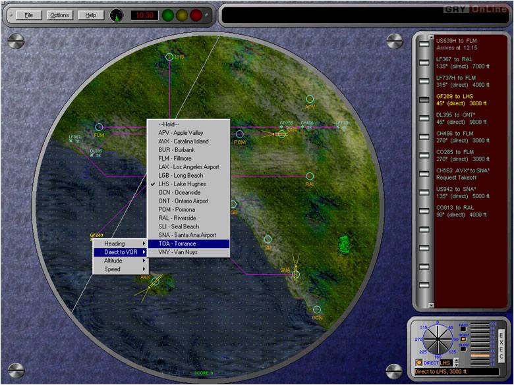Select highlighted flight strip GF289 to LHS
The image size is (514, 385).
click(x=461, y=100)
